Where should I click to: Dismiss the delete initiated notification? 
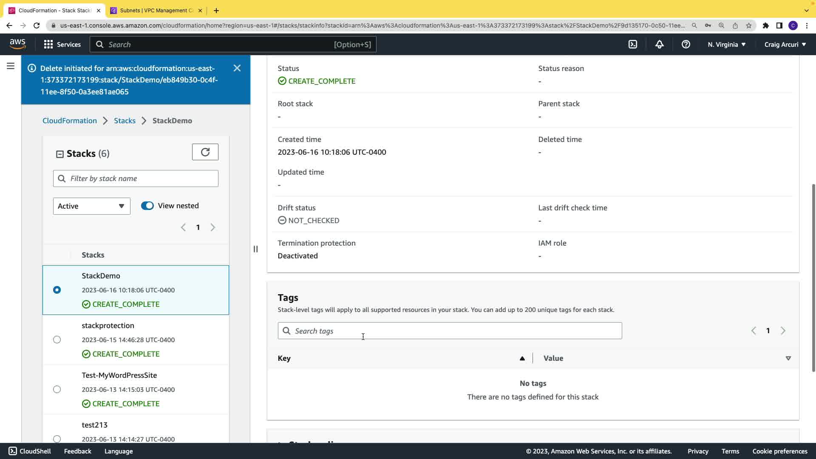tap(237, 68)
